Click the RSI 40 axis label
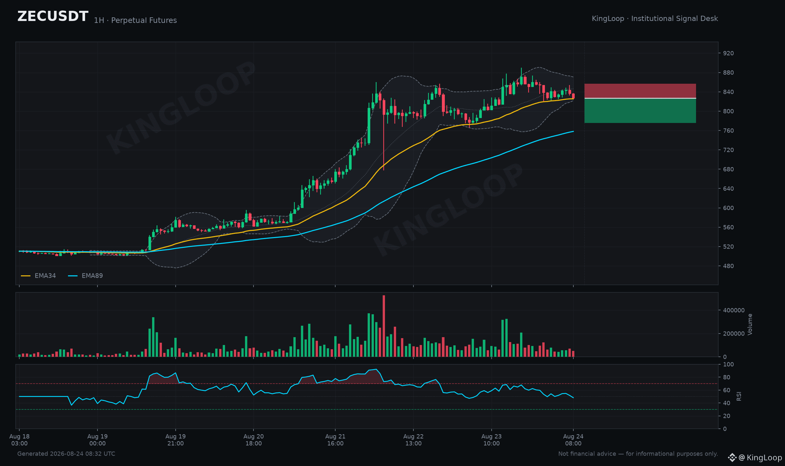This screenshot has height=466, width=785. 726,403
